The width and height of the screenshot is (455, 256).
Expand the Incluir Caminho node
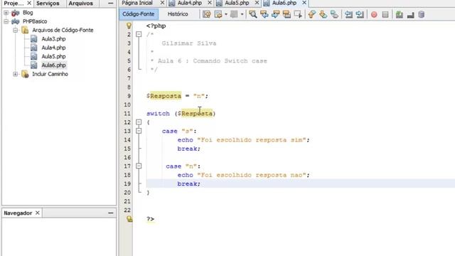[x=16, y=74]
